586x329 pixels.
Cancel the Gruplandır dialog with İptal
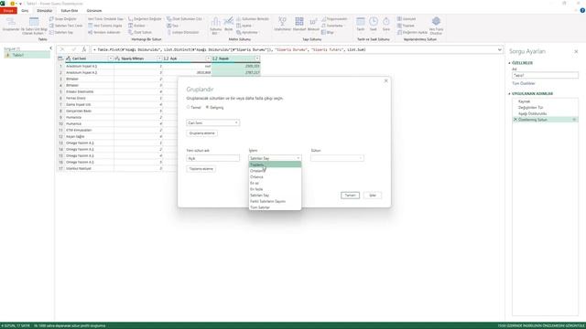(373, 195)
